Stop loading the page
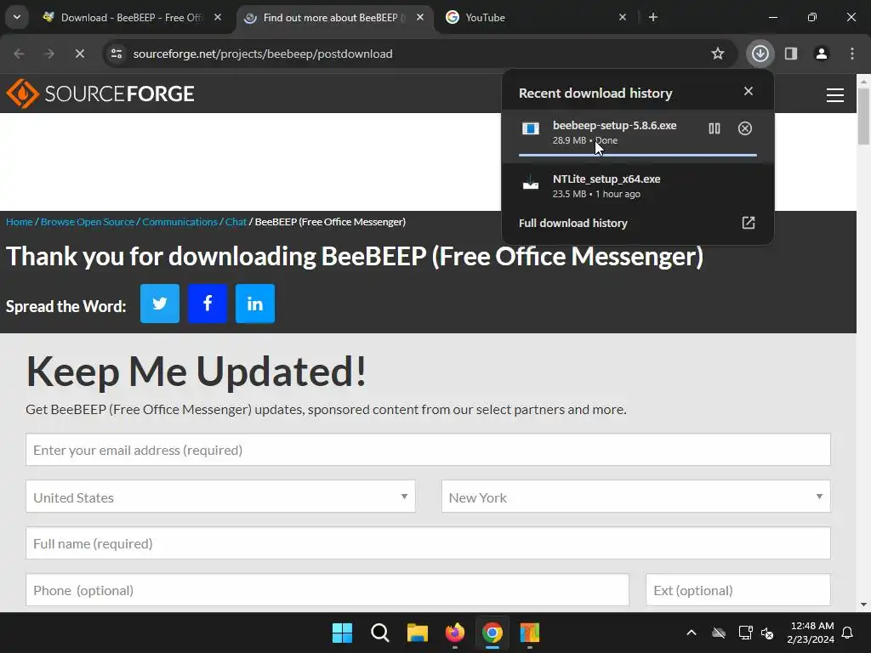871x653 pixels. [x=79, y=54]
